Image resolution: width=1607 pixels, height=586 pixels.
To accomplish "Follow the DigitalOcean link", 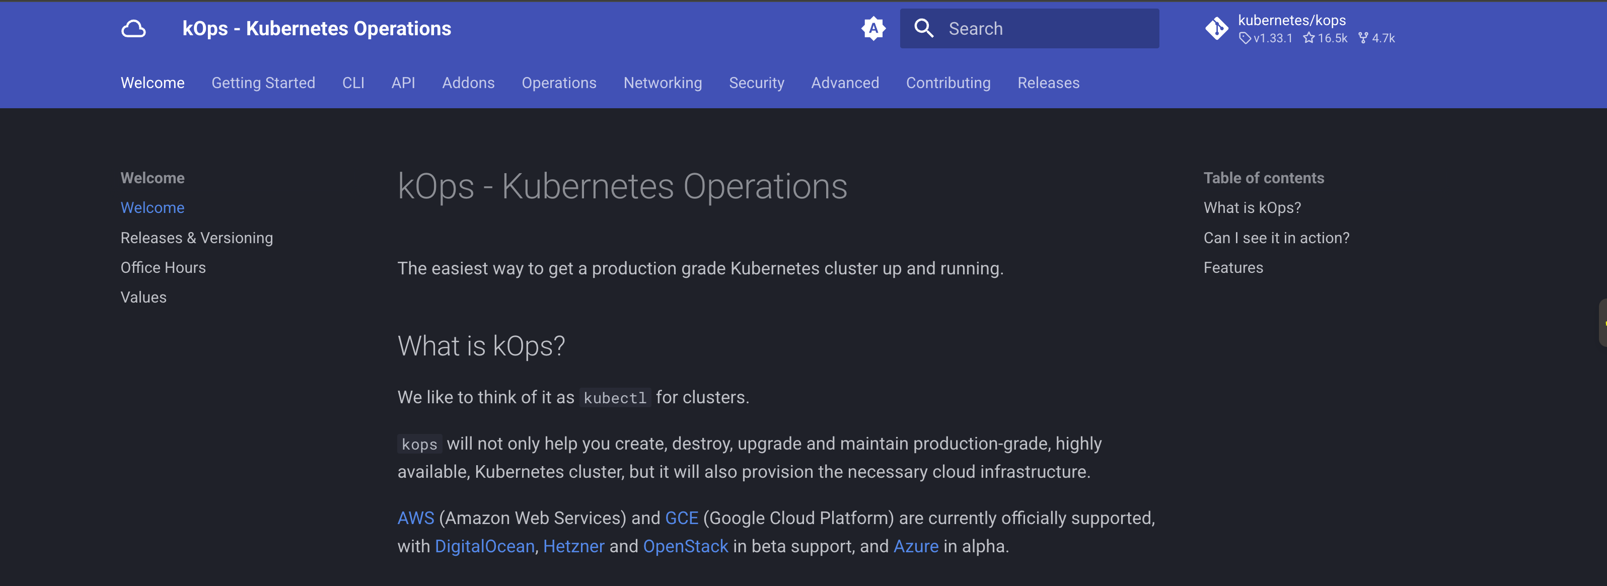I will point(484,546).
